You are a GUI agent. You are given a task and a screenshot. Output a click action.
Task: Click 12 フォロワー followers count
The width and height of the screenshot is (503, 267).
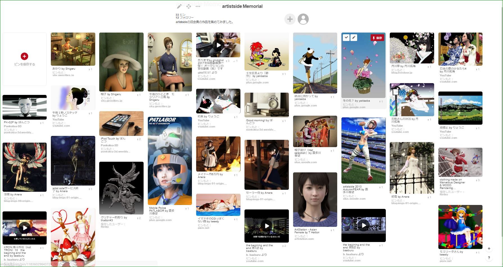[185, 18]
